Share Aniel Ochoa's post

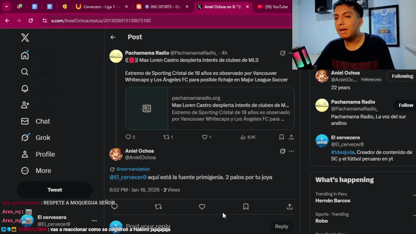(290, 207)
